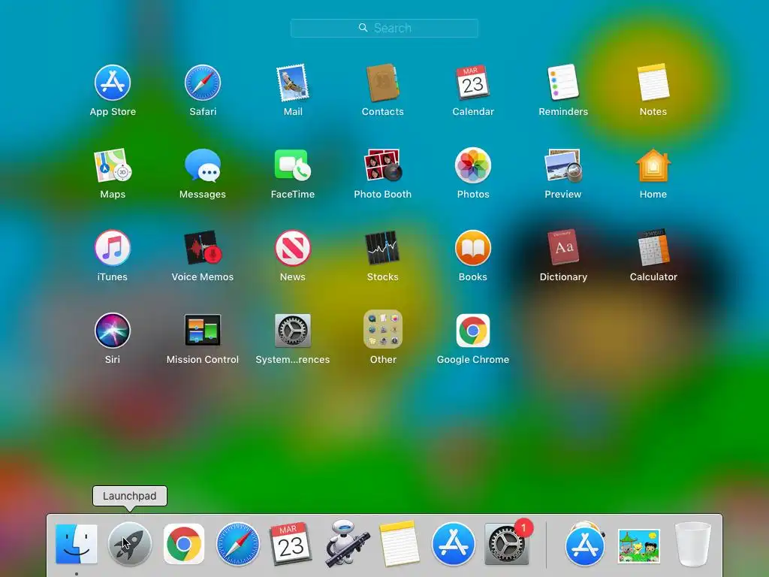Open Notes pad in the Dock
This screenshot has width=769, height=577.
[400, 544]
